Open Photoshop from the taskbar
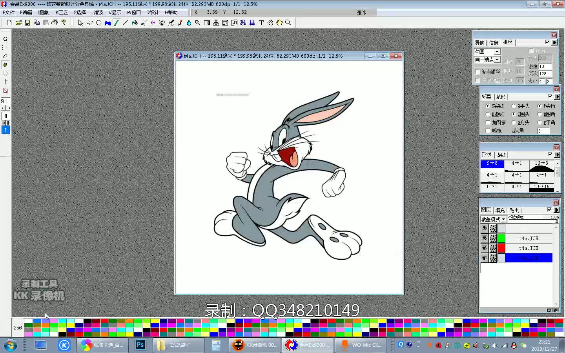The height and width of the screenshot is (353, 565). [140, 345]
